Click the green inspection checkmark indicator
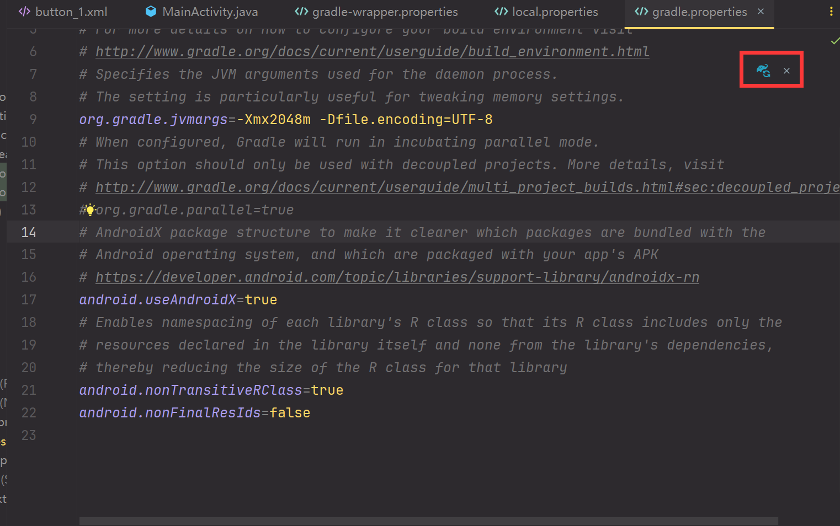 click(835, 41)
